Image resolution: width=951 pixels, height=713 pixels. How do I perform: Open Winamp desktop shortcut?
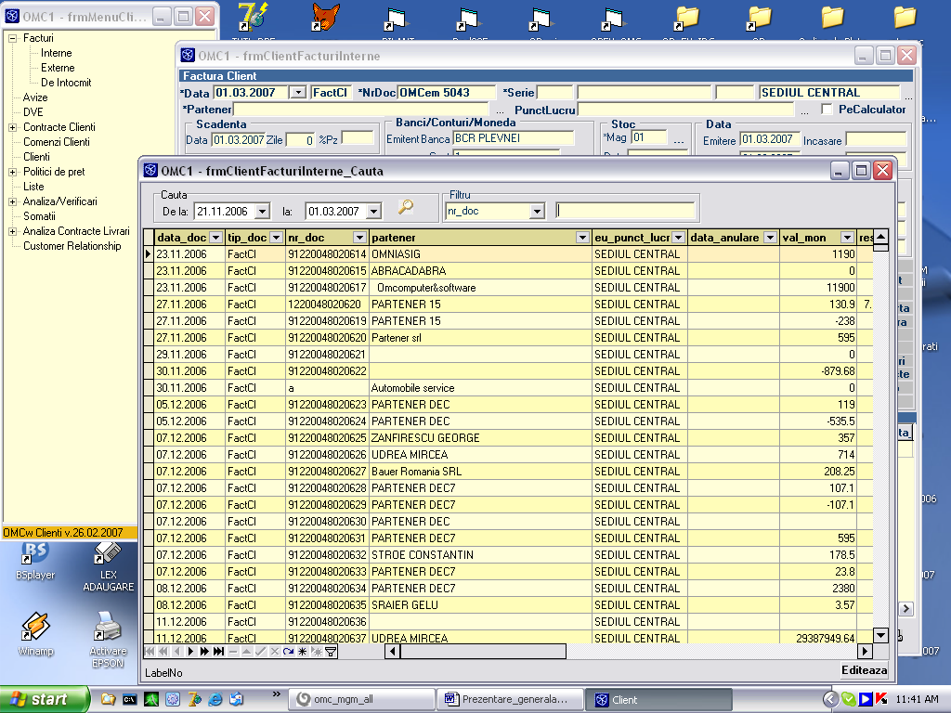35,633
